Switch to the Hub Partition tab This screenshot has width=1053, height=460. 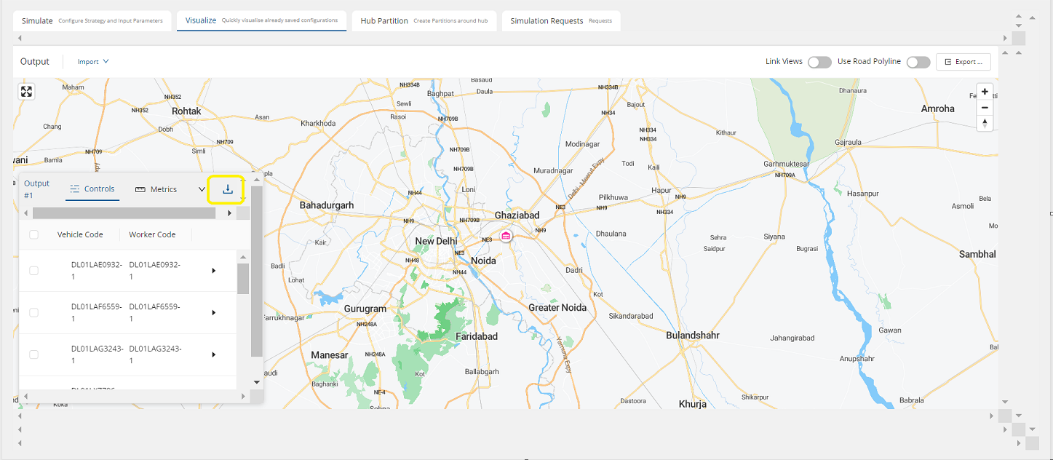click(x=424, y=21)
